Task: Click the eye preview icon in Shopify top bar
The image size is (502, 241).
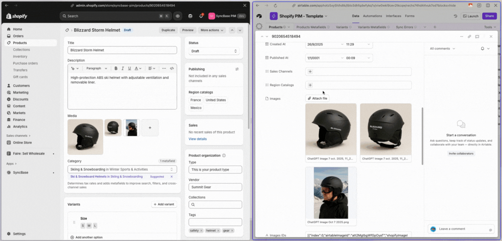Action: (x=178, y=16)
